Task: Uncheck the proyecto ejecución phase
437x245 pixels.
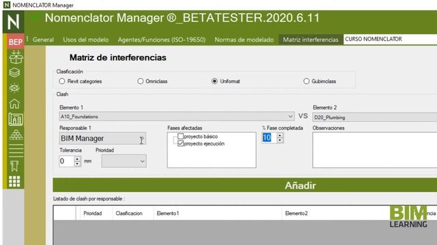Action: click(180, 144)
